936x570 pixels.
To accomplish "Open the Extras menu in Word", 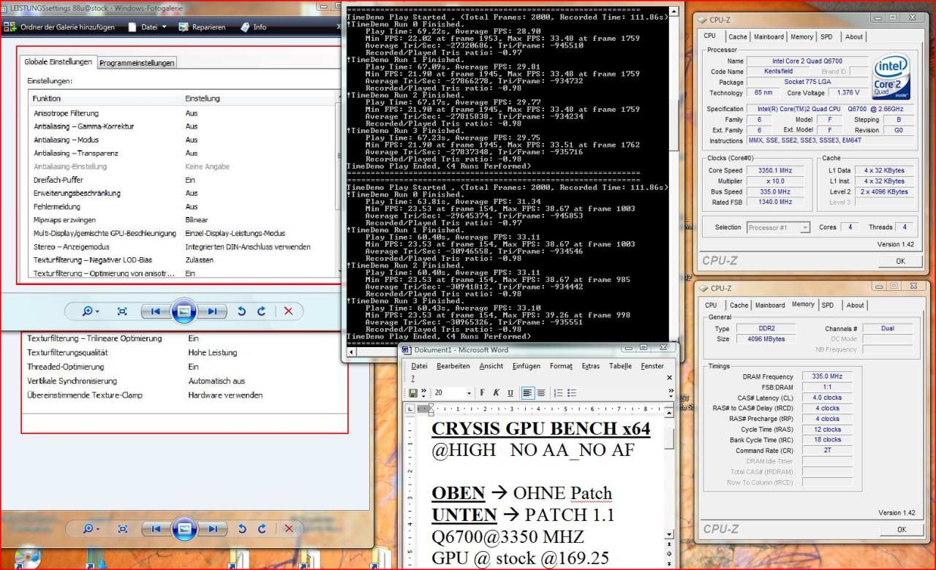I will 591,366.
